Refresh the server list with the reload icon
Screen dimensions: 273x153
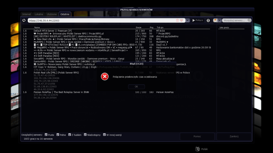point(24,20)
